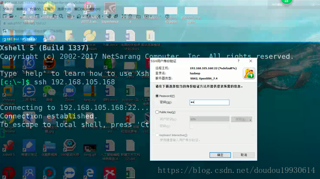Switch to the 192.168.105.168:22 session tab
320x179 pixels.
click(21, 39)
